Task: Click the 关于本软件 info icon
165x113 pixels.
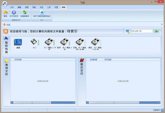Action: point(14,12)
